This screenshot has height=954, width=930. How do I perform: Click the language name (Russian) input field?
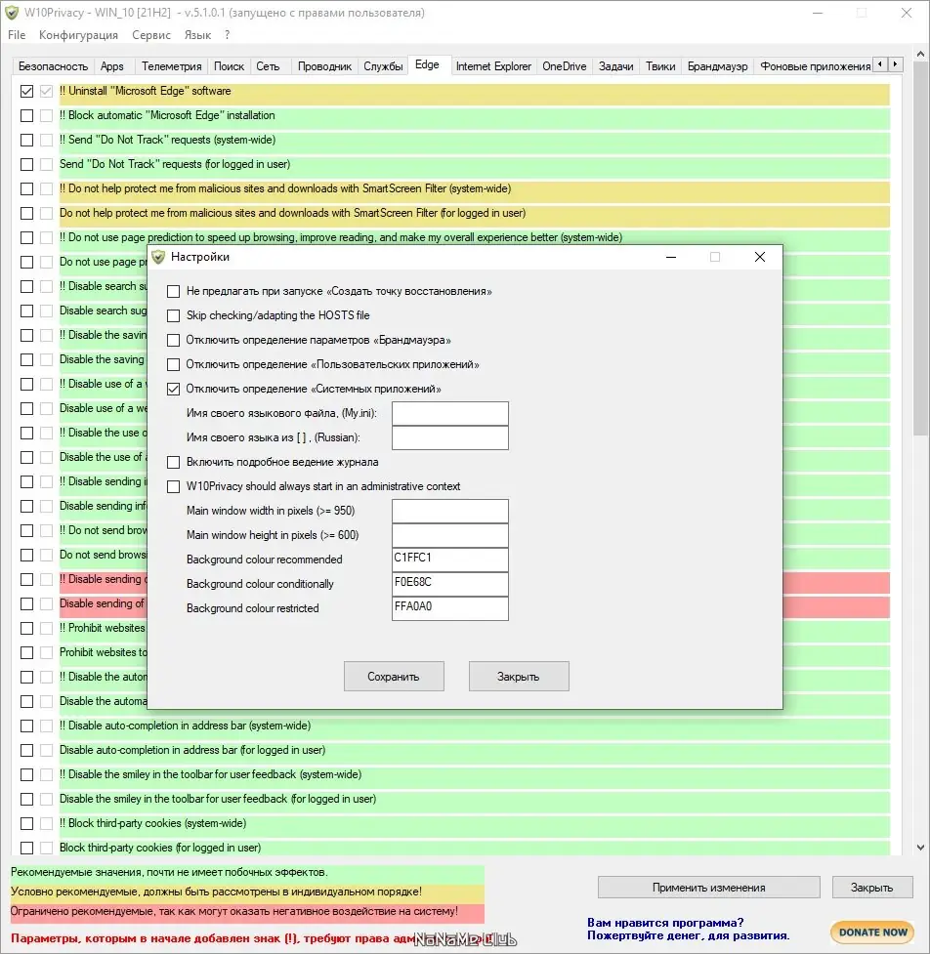click(449, 438)
